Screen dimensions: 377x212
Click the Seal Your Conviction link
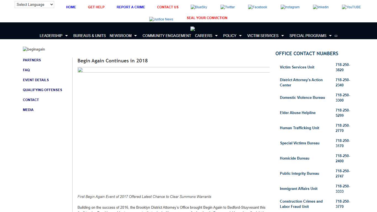(207, 18)
